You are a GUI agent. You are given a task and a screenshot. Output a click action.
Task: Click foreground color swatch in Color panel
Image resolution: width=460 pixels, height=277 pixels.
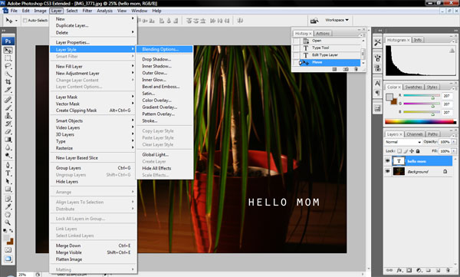389,97
